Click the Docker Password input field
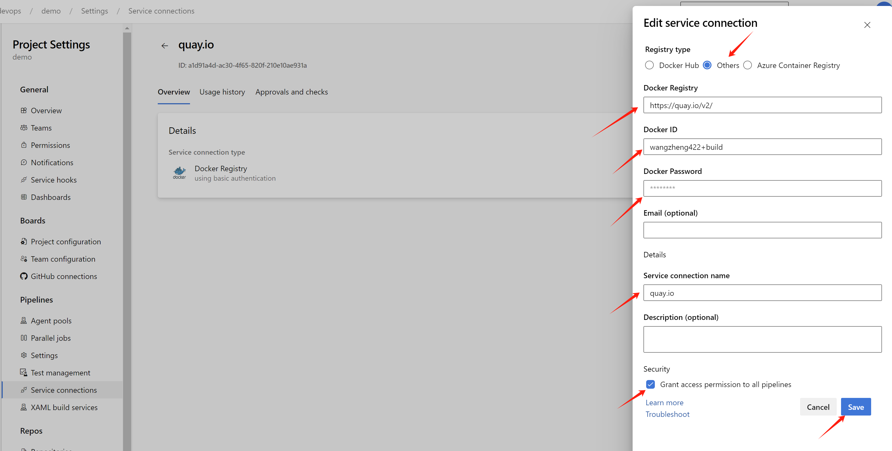 coord(762,188)
